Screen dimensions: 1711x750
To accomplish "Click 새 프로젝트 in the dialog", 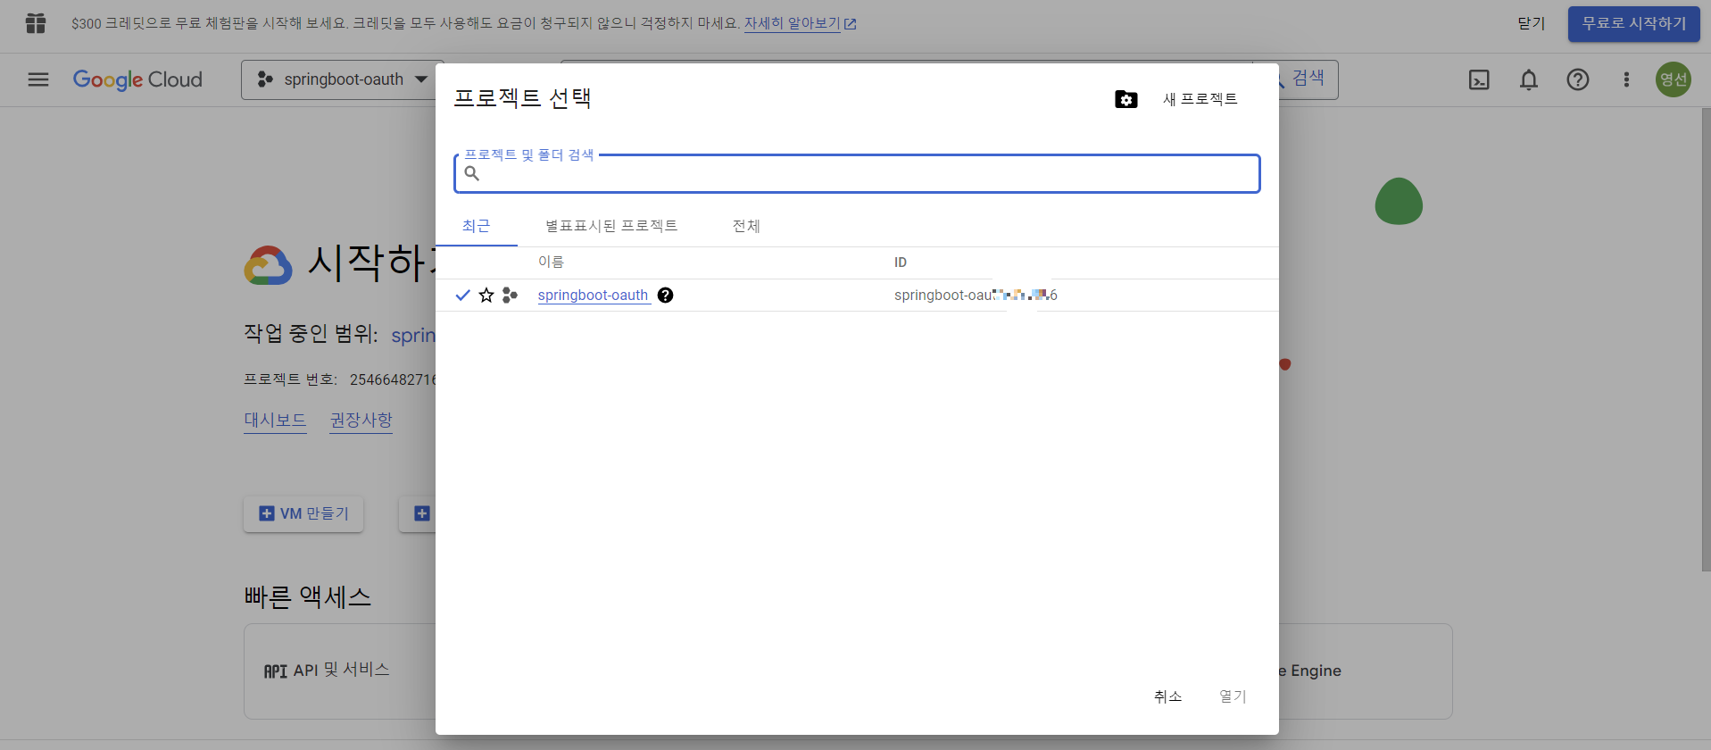I will coord(1200,99).
